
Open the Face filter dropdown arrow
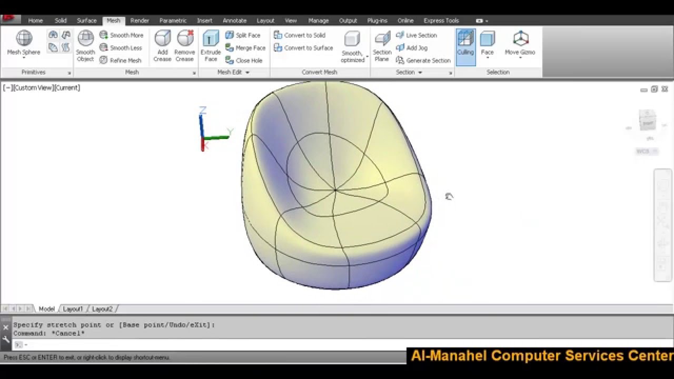pyautogui.click(x=488, y=58)
